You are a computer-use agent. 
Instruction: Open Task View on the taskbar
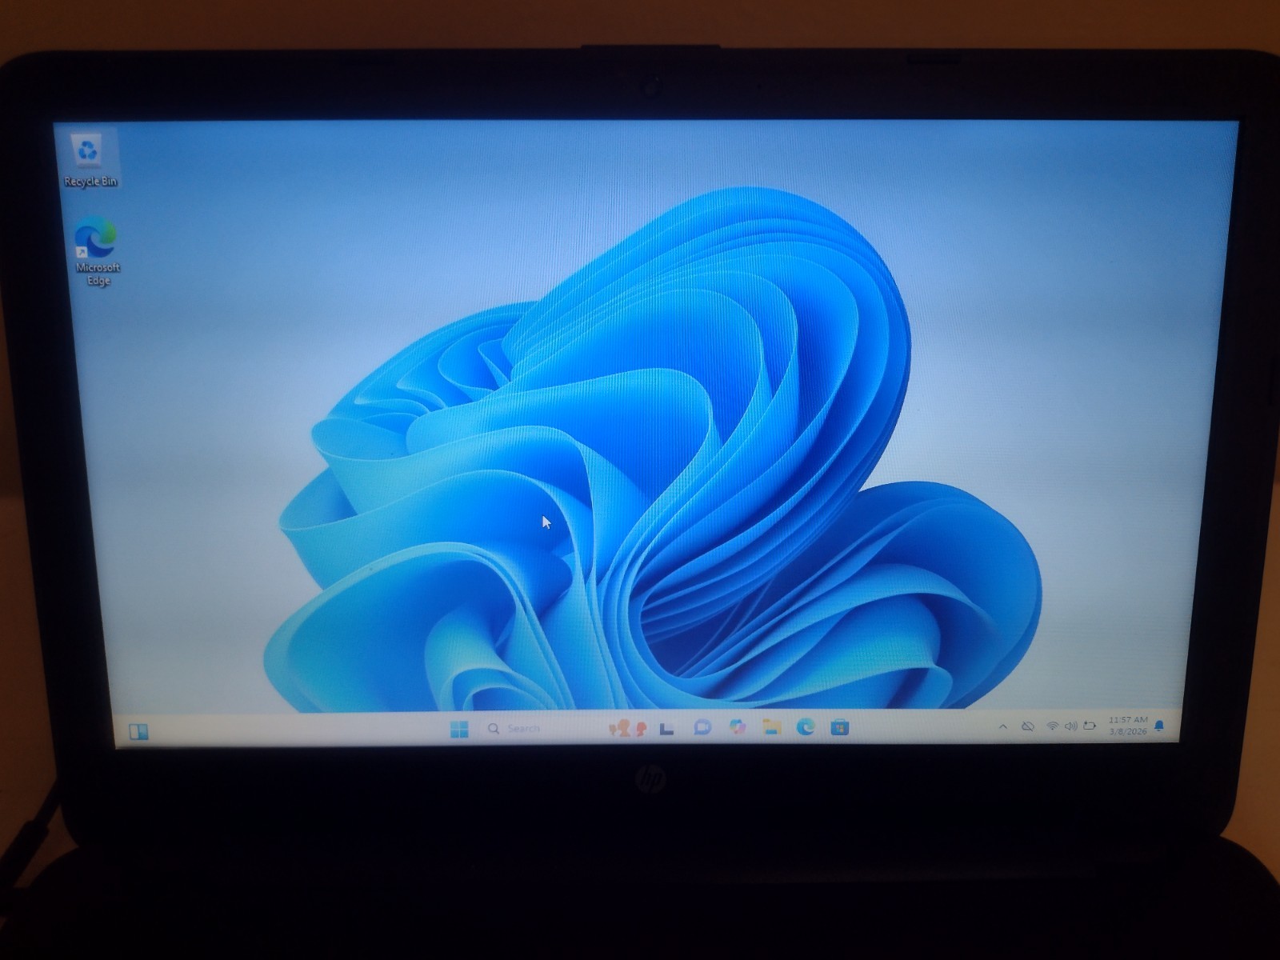coord(666,728)
